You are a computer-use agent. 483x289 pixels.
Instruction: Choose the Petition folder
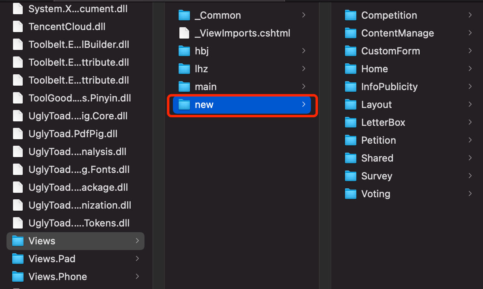(x=378, y=140)
